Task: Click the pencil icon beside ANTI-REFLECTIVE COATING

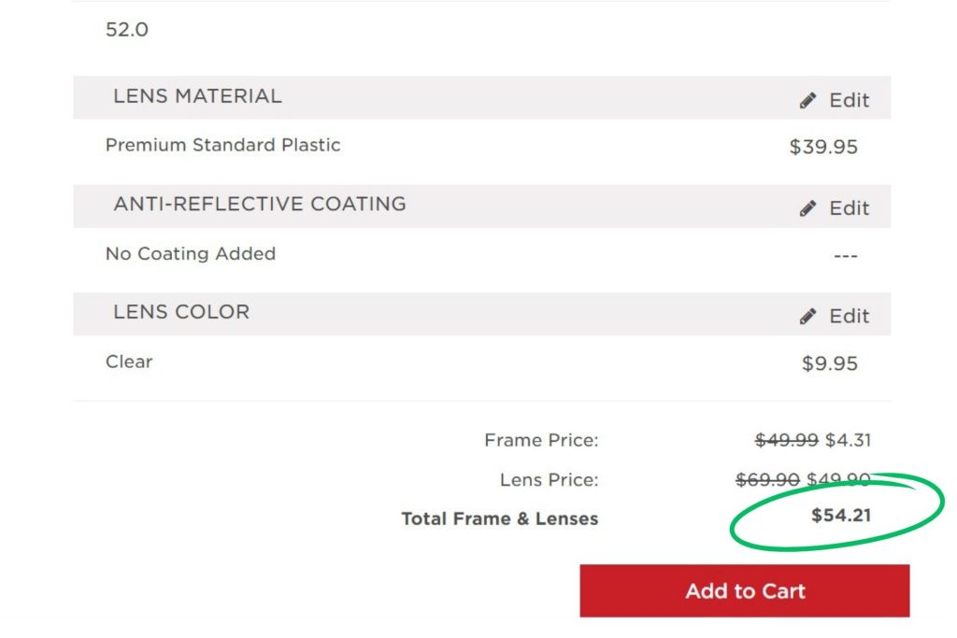Action: (x=809, y=206)
